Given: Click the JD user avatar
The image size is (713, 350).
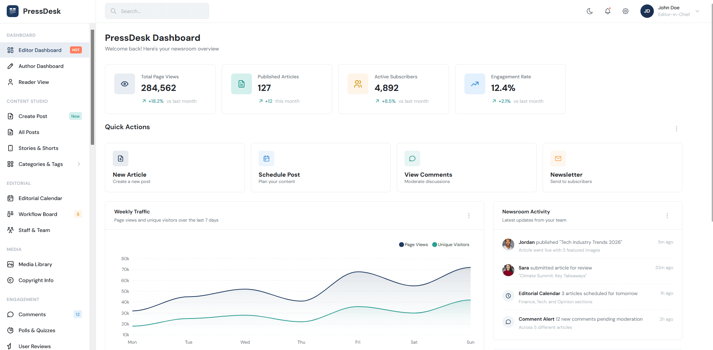Looking at the screenshot, I should pyautogui.click(x=647, y=11).
